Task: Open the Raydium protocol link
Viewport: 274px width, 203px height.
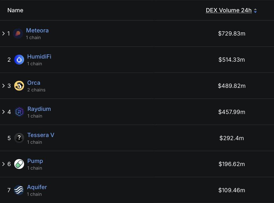Action: click(x=39, y=109)
